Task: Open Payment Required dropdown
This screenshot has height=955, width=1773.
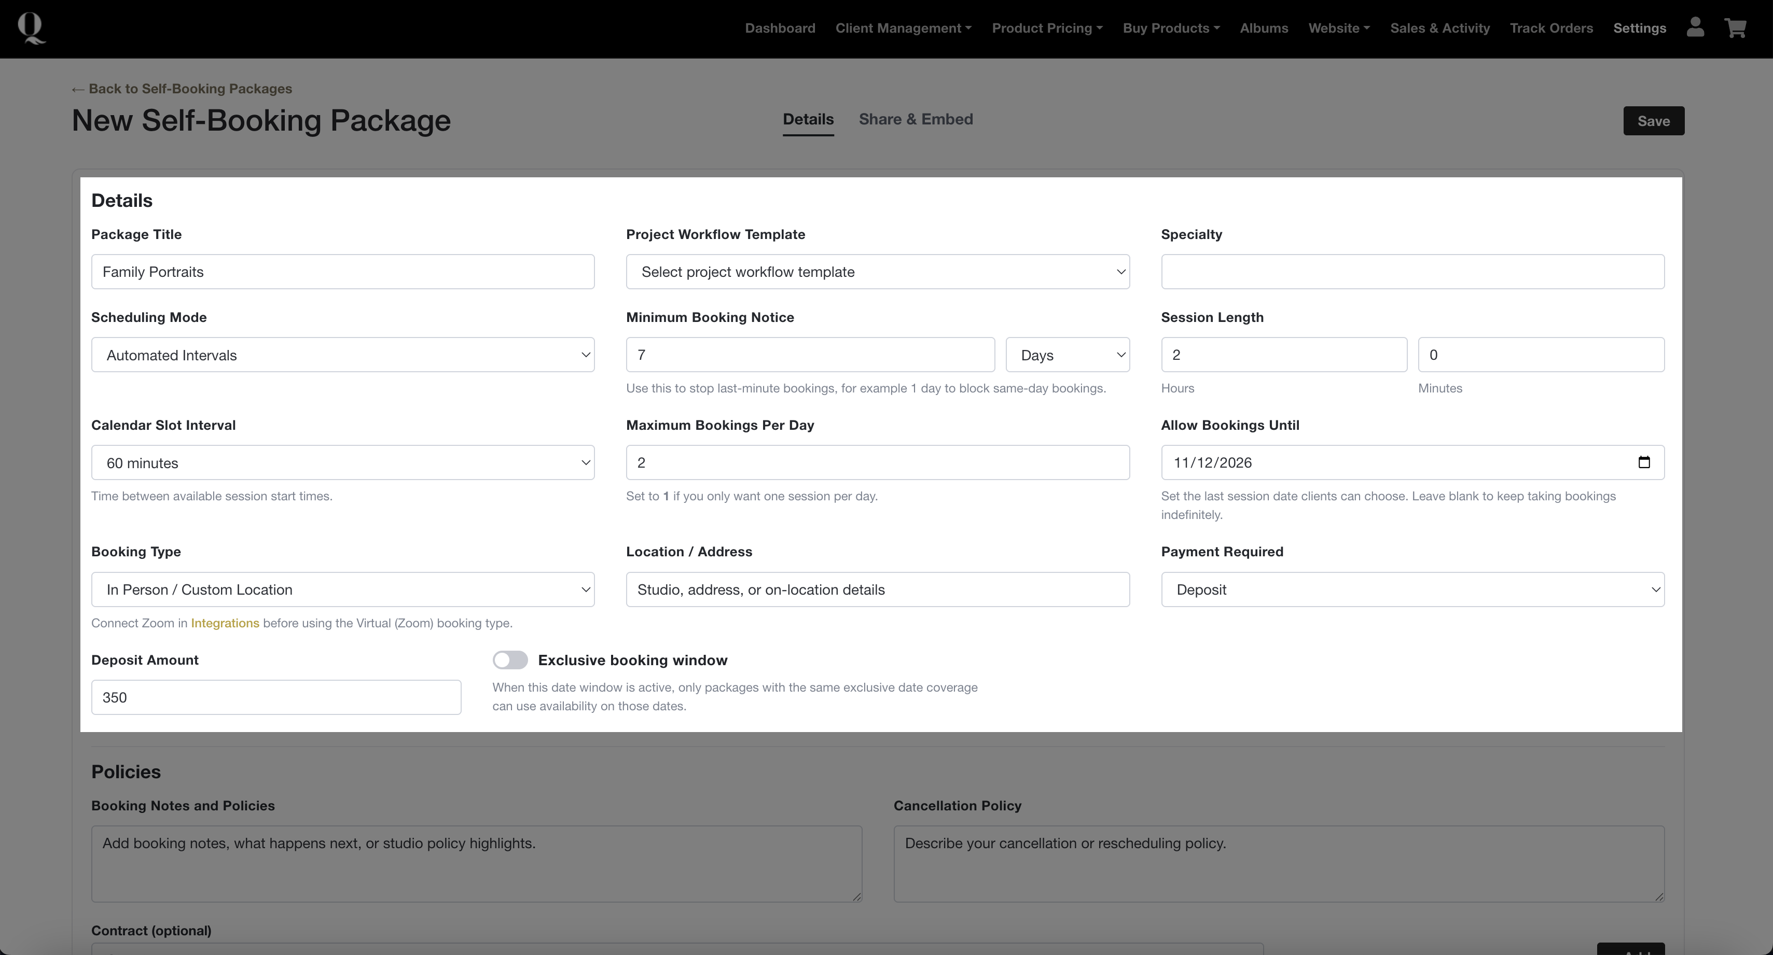Action: click(x=1412, y=589)
